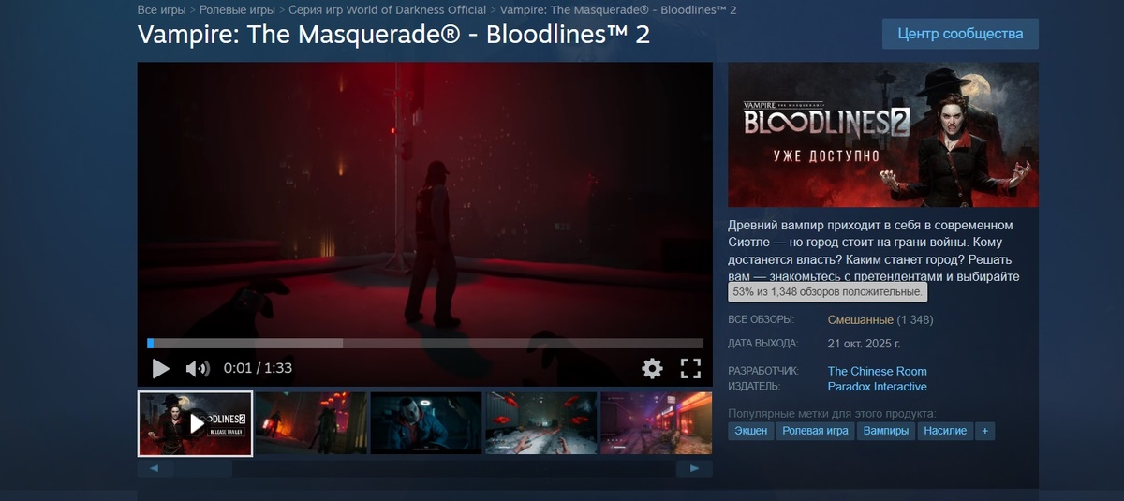Select the Экшен tag
This screenshot has width=1124, height=501.
tap(751, 431)
